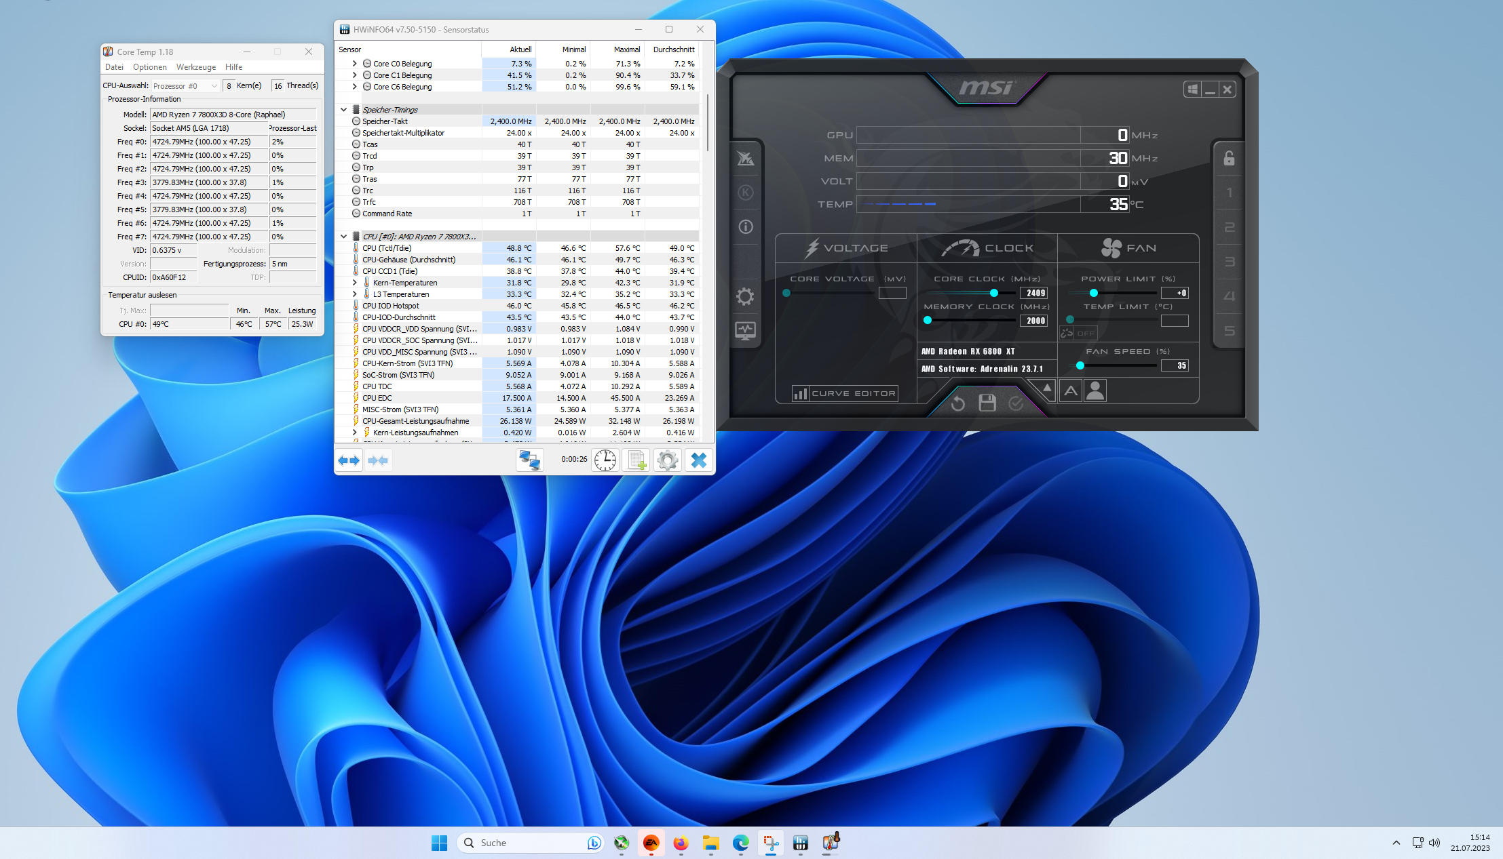Open the CPU-Auswahl Prozessor dropdown
Image resolution: width=1503 pixels, height=859 pixels.
(185, 86)
